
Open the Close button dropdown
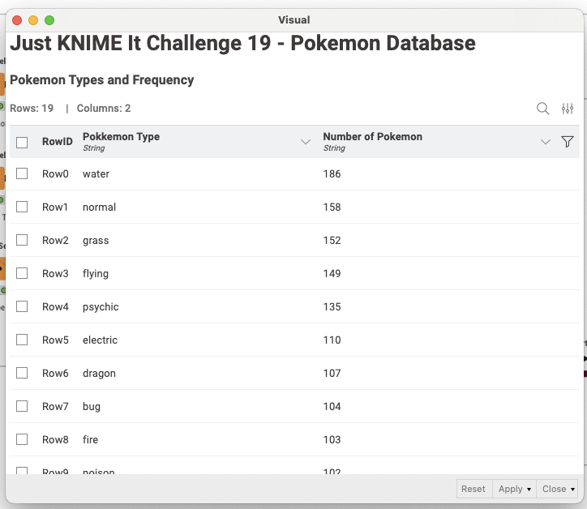559,489
